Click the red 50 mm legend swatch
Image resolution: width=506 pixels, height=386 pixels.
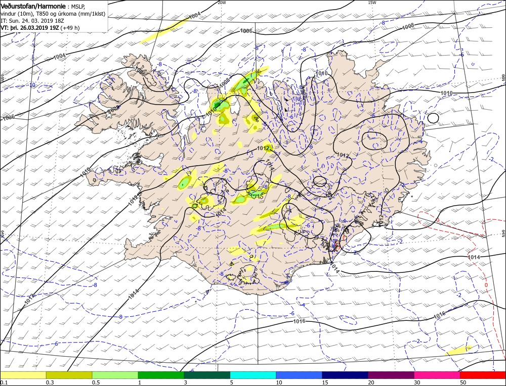[x=483, y=375]
